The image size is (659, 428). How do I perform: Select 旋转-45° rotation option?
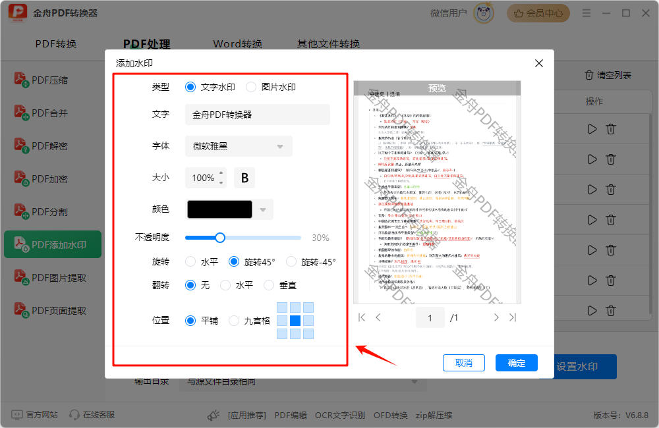(291, 261)
